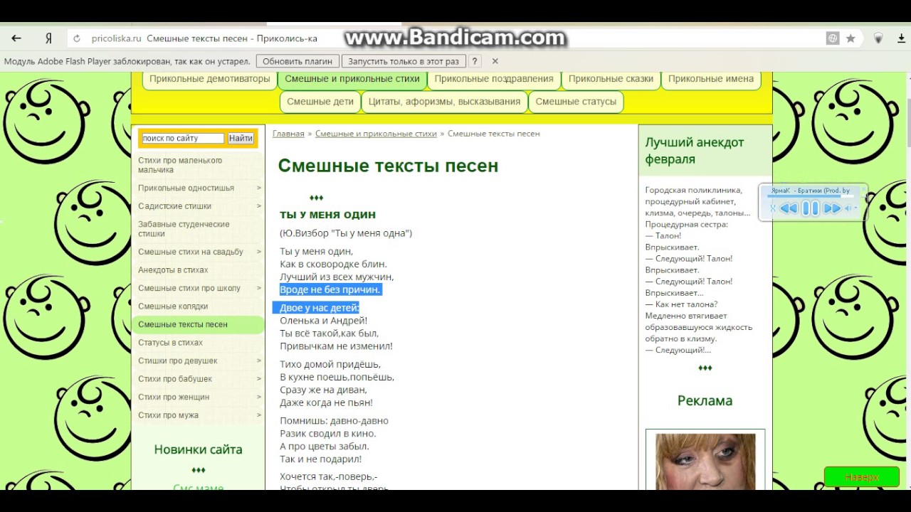
Task: Expand the Стишки про девушек submenu arrow
Action: (x=258, y=361)
